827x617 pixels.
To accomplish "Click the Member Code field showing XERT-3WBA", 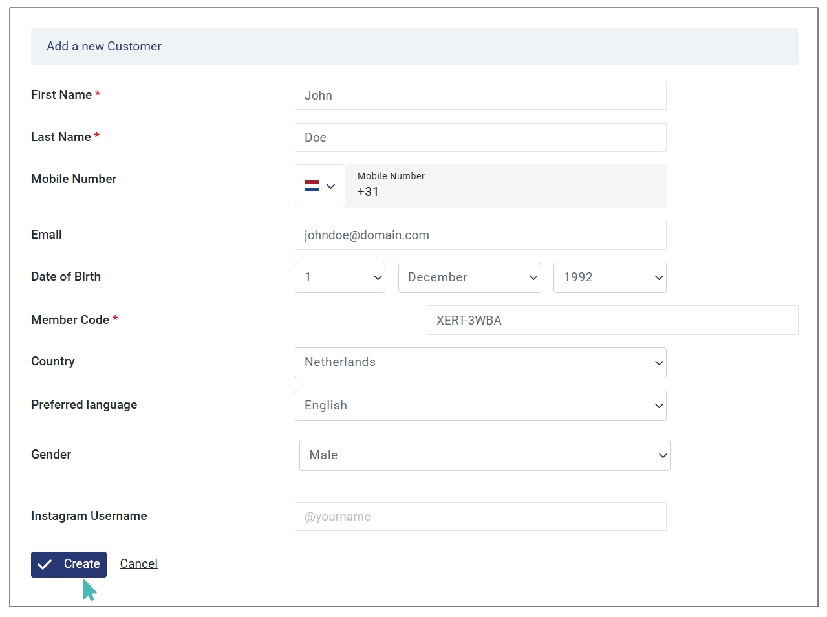I will [x=612, y=320].
